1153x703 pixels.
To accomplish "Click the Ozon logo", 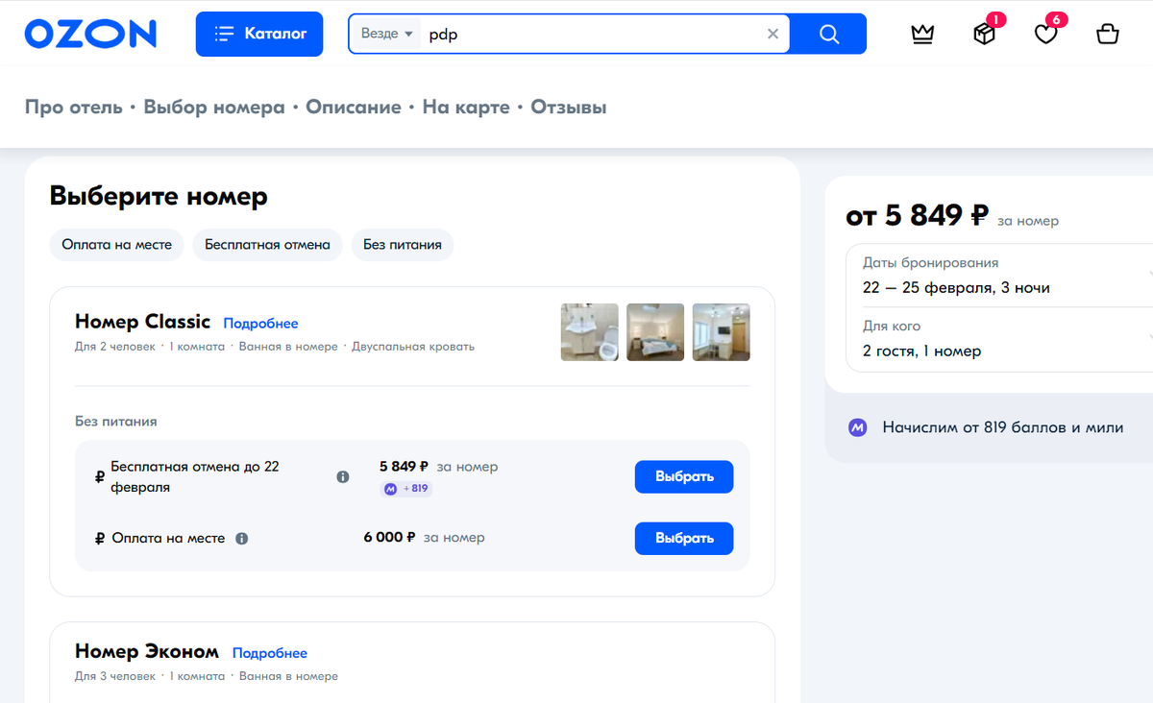I will tap(90, 33).
